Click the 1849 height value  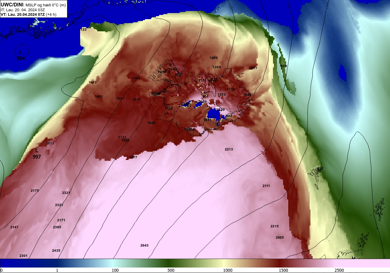[247, 95]
